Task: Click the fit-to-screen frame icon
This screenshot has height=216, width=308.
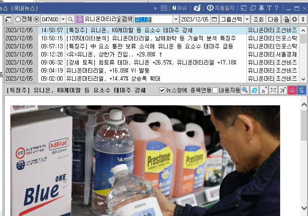Action: (273, 90)
